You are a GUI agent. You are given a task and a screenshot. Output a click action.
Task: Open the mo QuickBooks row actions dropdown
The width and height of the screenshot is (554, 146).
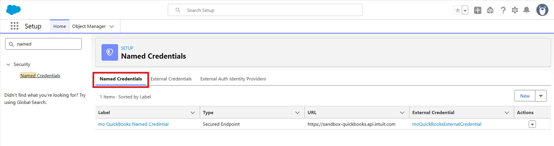point(532,124)
